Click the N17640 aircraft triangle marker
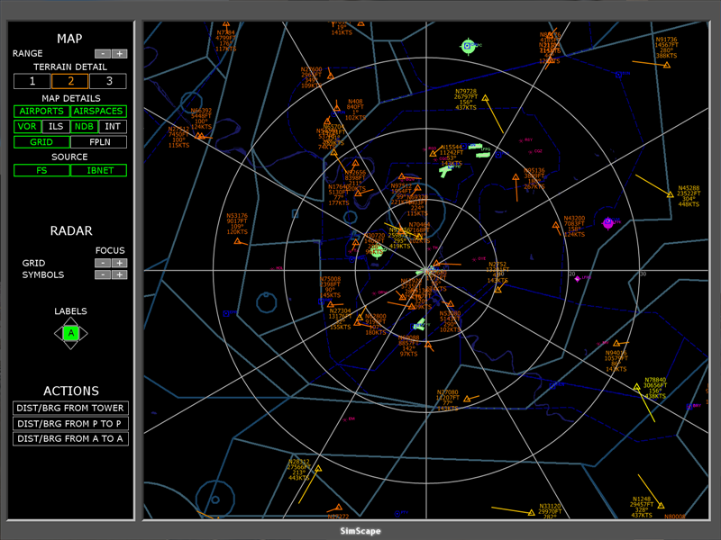Image resolution: width=721 pixels, height=540 pixels. point(358,193)
